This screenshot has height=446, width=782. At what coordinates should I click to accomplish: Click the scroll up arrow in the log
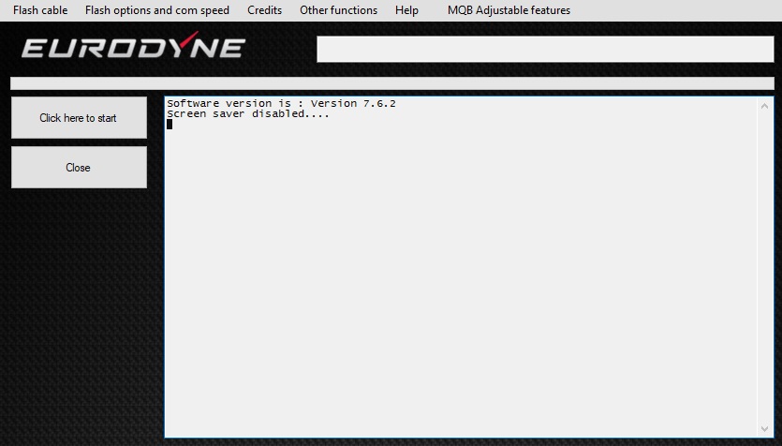point(767,105)
